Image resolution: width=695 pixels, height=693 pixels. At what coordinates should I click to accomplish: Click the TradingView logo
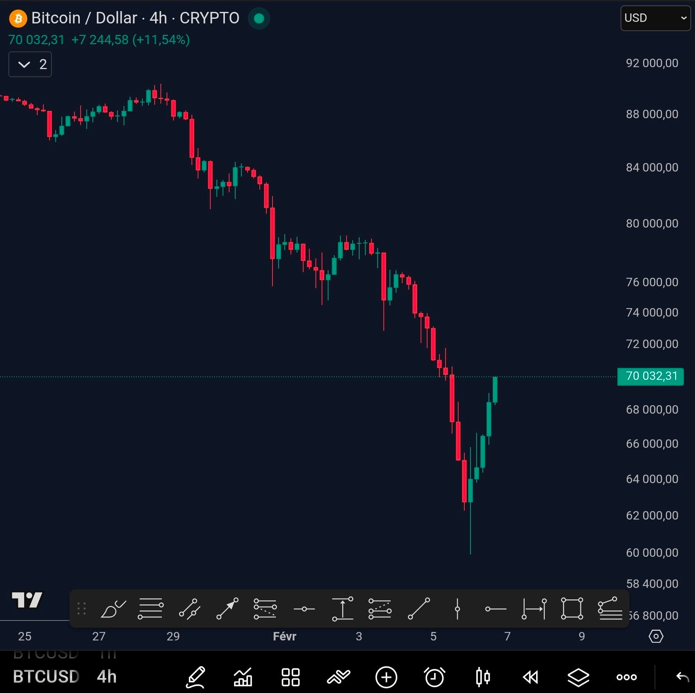[27, 600]
